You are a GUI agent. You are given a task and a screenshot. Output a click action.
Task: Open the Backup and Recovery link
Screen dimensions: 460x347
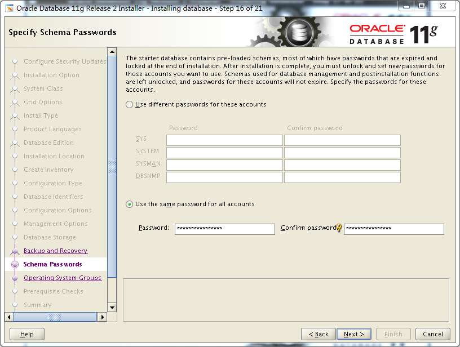(56, 251)
